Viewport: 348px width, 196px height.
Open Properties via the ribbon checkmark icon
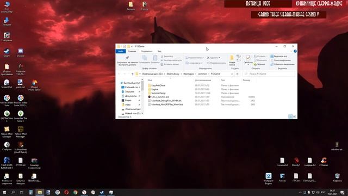[x=248, y=58]
